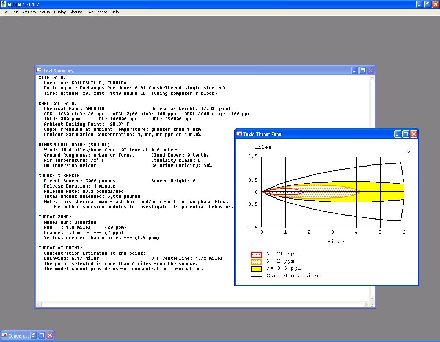The height and width of the screenshot is (342, 440).
Task: Click the x-axis 'miles' label in plot
Action: [336, 242]
